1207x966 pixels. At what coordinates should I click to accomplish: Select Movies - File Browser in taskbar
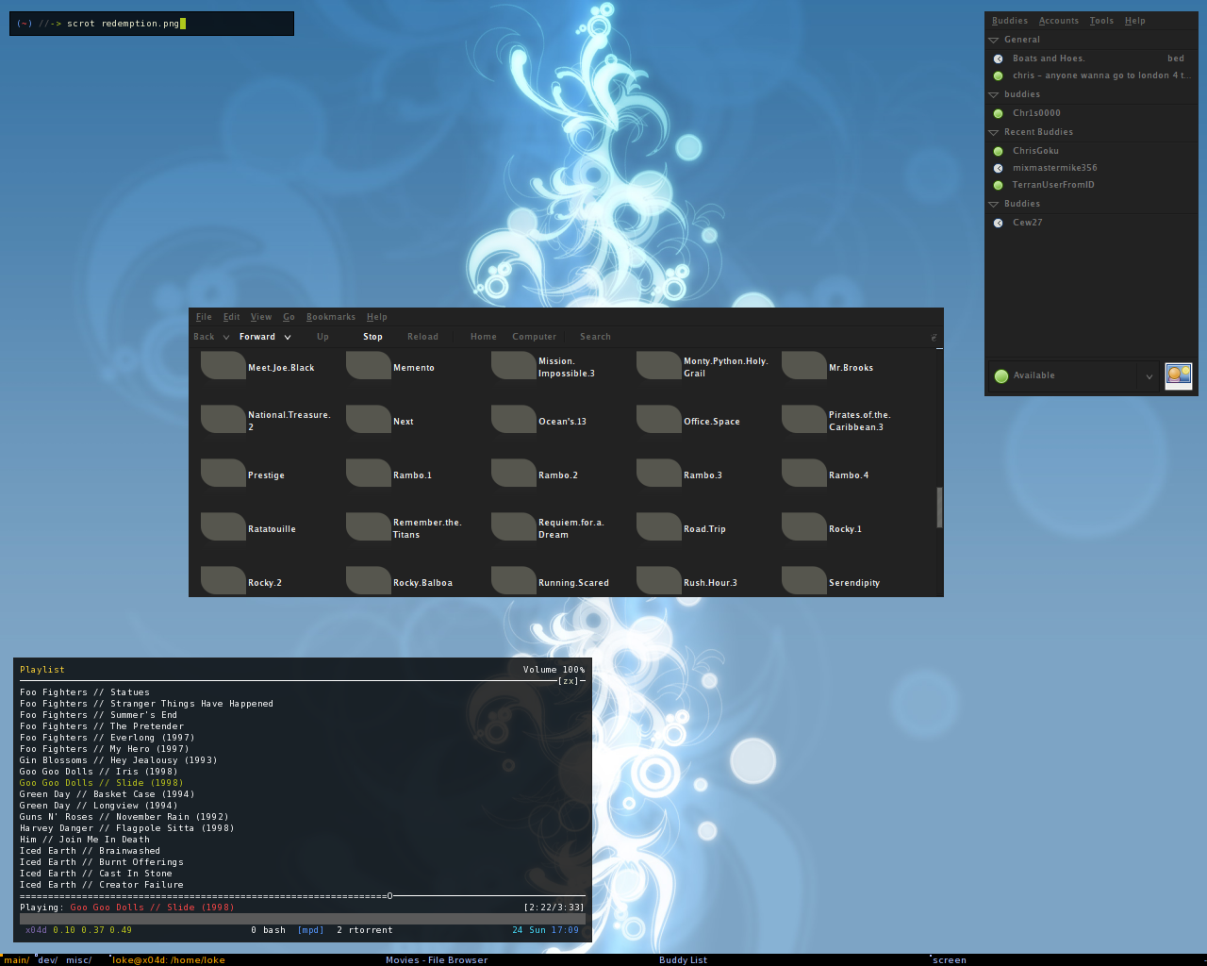pos(437,960)
